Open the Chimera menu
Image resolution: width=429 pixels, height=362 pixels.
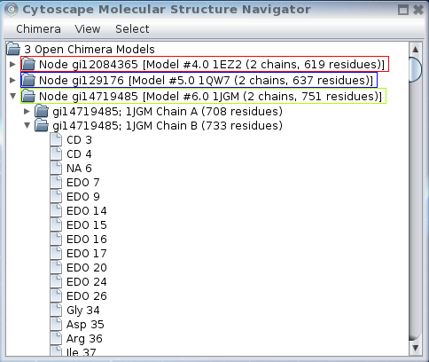click(x=38, y=29)
